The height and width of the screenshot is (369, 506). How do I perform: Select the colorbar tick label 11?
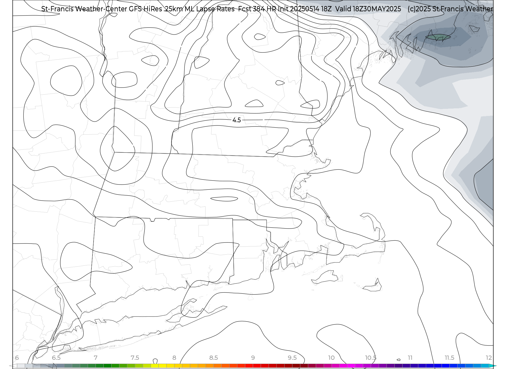click(x=410, y=358)
